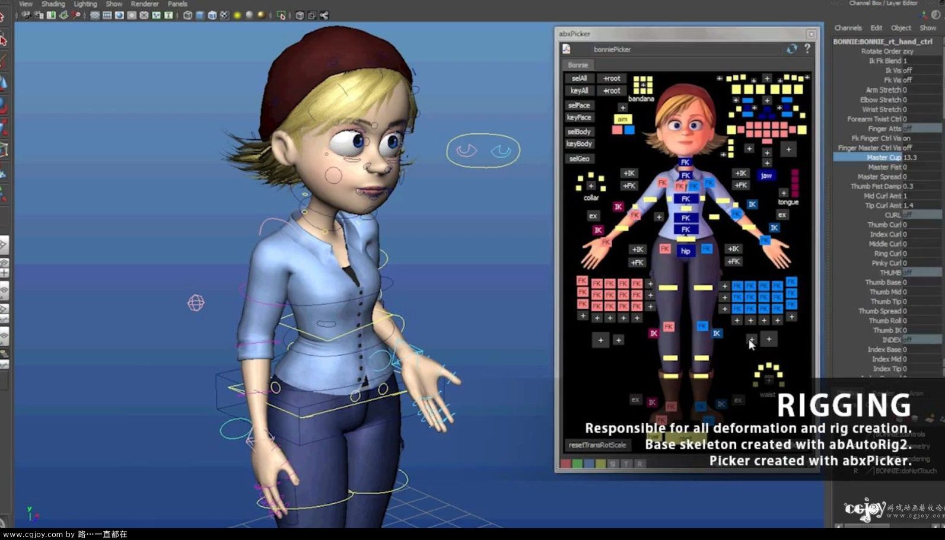Click the yellow use-all-lights sphere icon
Image resolution: width=945 pixels, height=540 pixels.
pos(237,15)
